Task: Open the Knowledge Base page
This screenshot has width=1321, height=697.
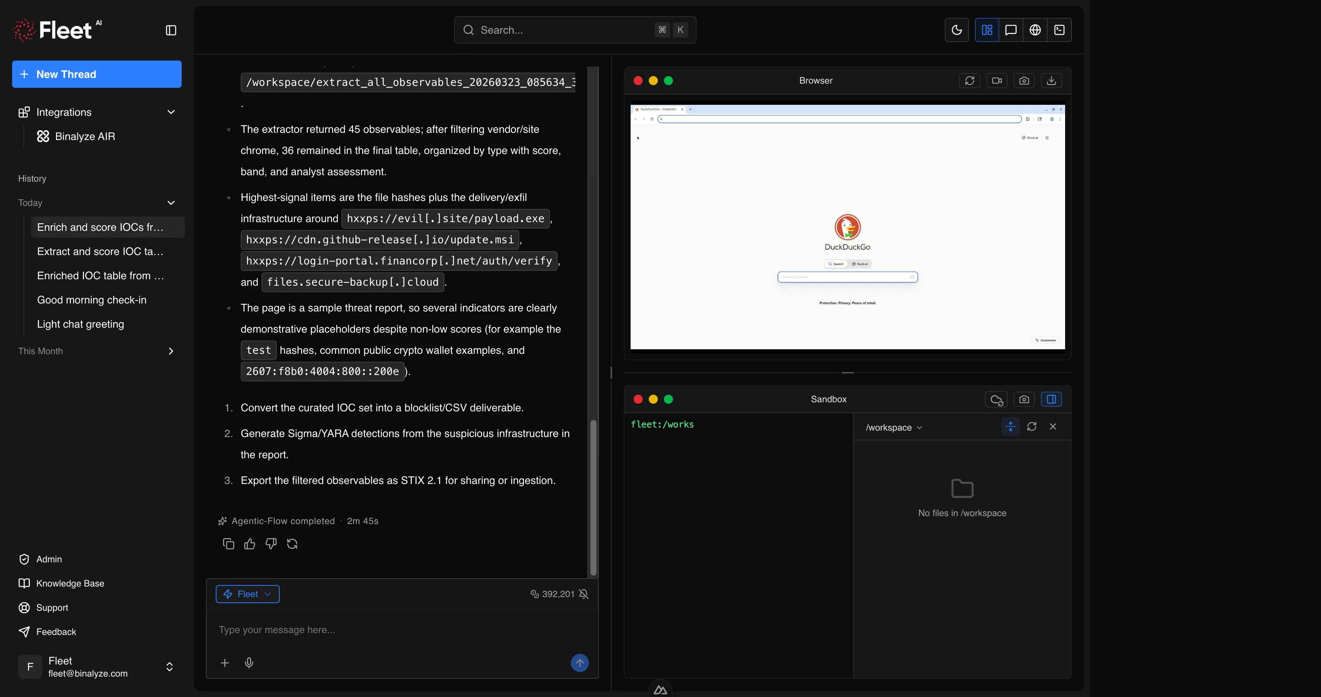Action: (70, 583)
